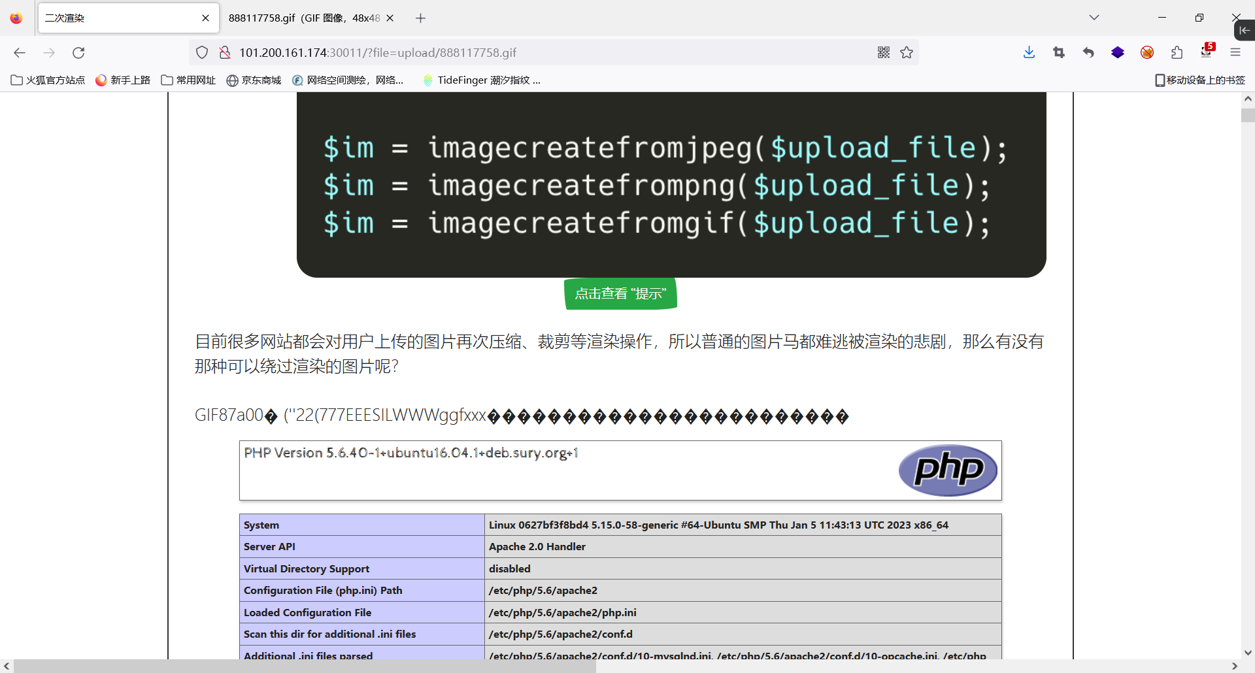The width and height of the screenshot is (1255, 673).
Task: Open the 火狐官方站点 bookmark folder
Action: 48,80
